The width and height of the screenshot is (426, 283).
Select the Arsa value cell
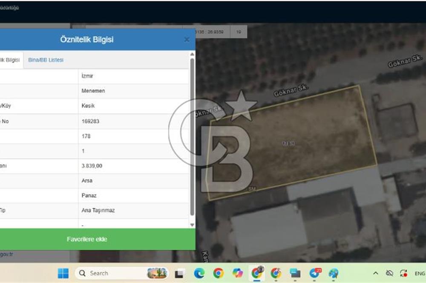tap(133, 181)
